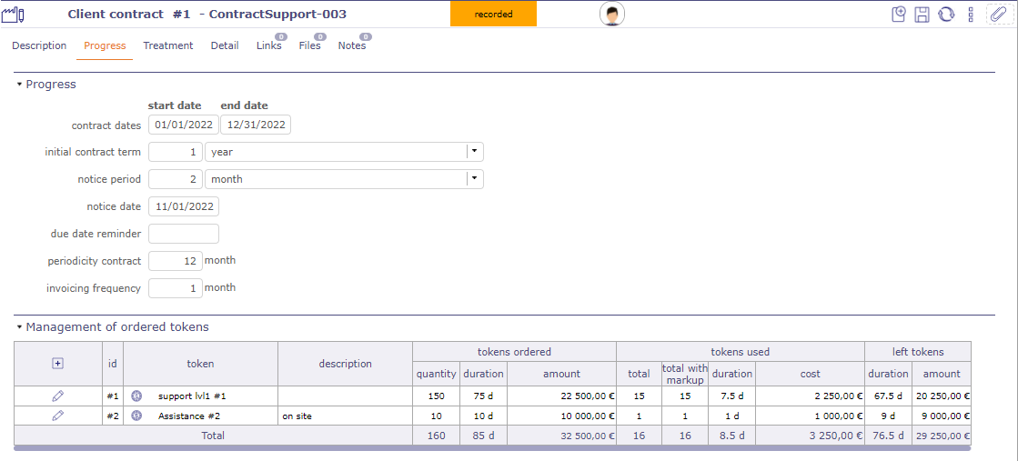
Task: Edit token row #1 with pencil icon
Action: pyautogui.click(x=58, y=396)
